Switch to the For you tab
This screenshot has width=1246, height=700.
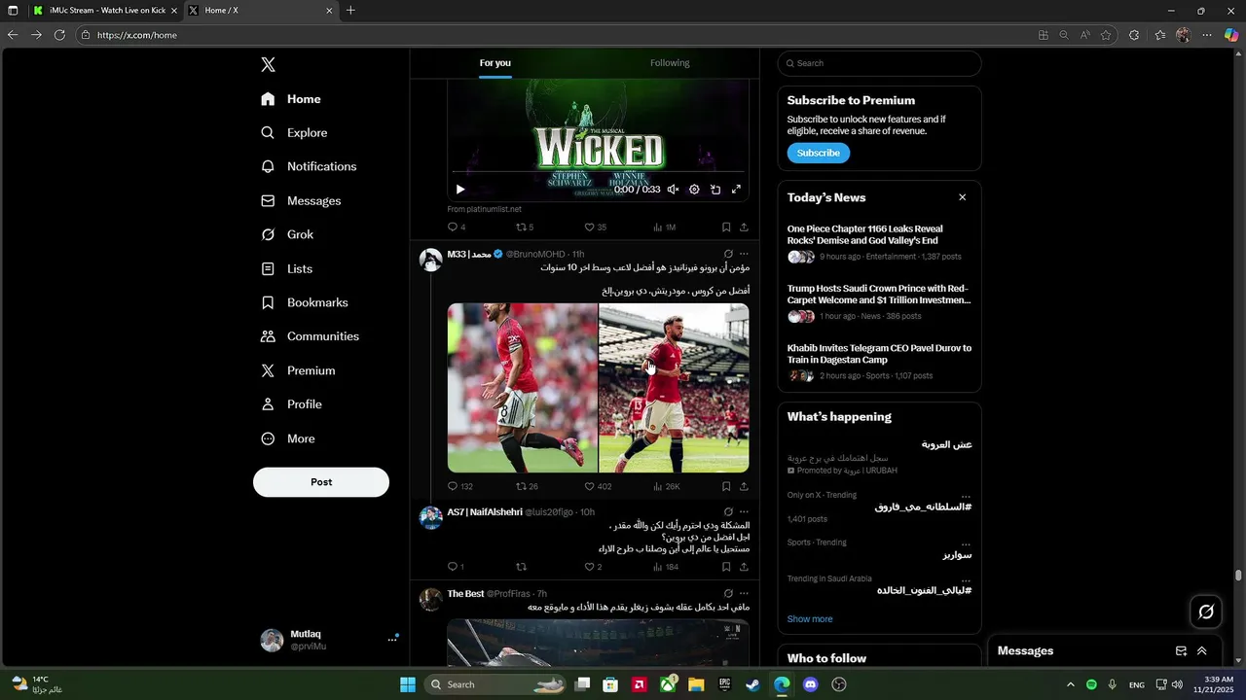click(x=495, y=63)
